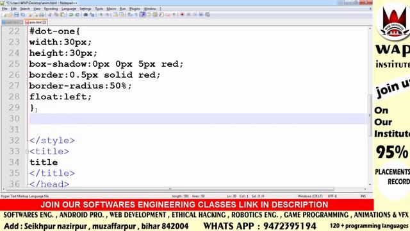
Task: Open the Settings menu
Action: coord(85,8)
